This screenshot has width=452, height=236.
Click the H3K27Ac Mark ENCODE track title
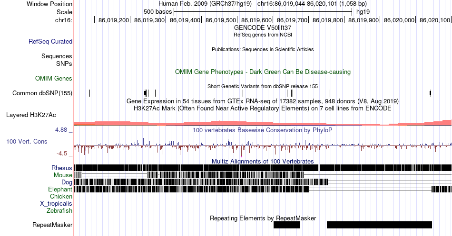pos(263,108)
